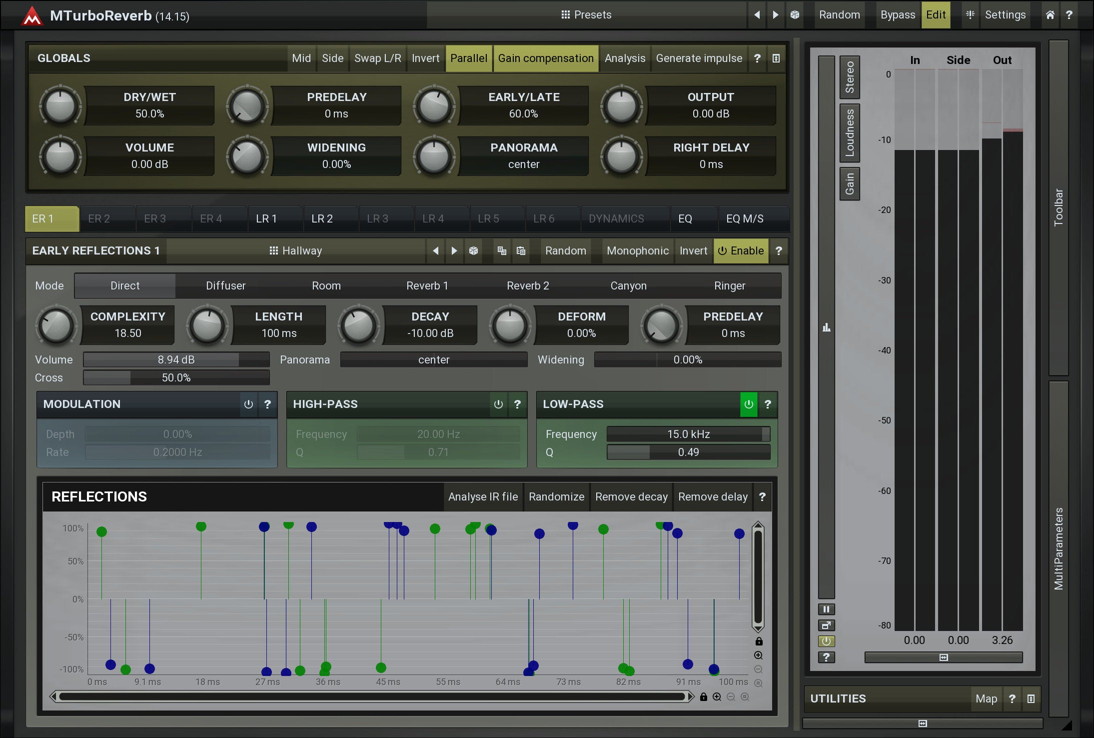Zoom in reflections graph horizontally
The image size is (1094, 738).
pyautogui.click(x=717, y=697)
